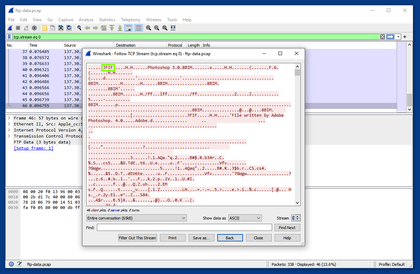Viewport: 420px width, 274px height.
Task: Click the Close capture file icon
Action: (x=61, y=28)
